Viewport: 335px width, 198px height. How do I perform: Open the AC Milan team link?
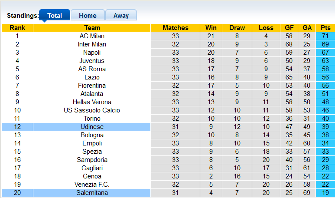92,36
